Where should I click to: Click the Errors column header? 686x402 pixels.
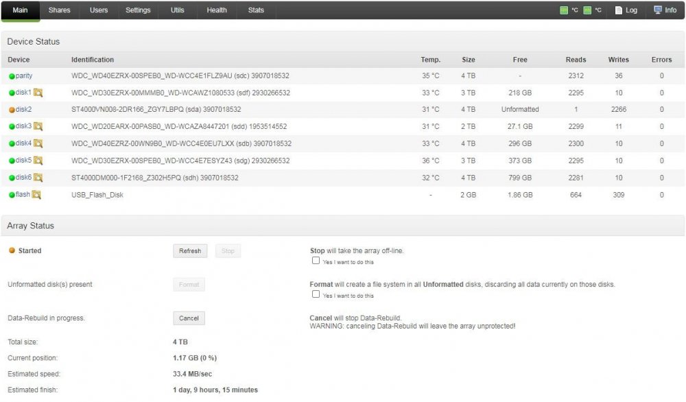tap(661, 60)
